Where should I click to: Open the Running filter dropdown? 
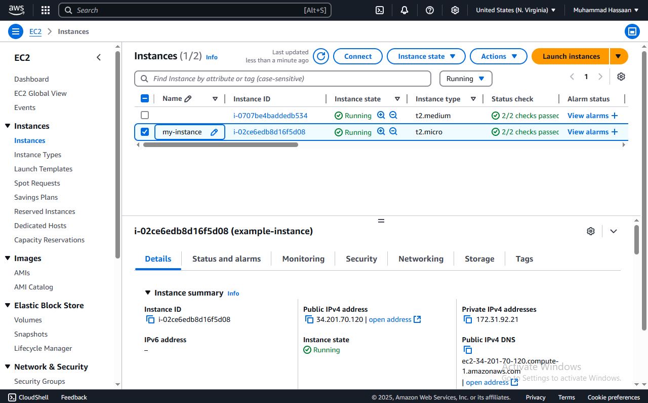pos(466,79)
